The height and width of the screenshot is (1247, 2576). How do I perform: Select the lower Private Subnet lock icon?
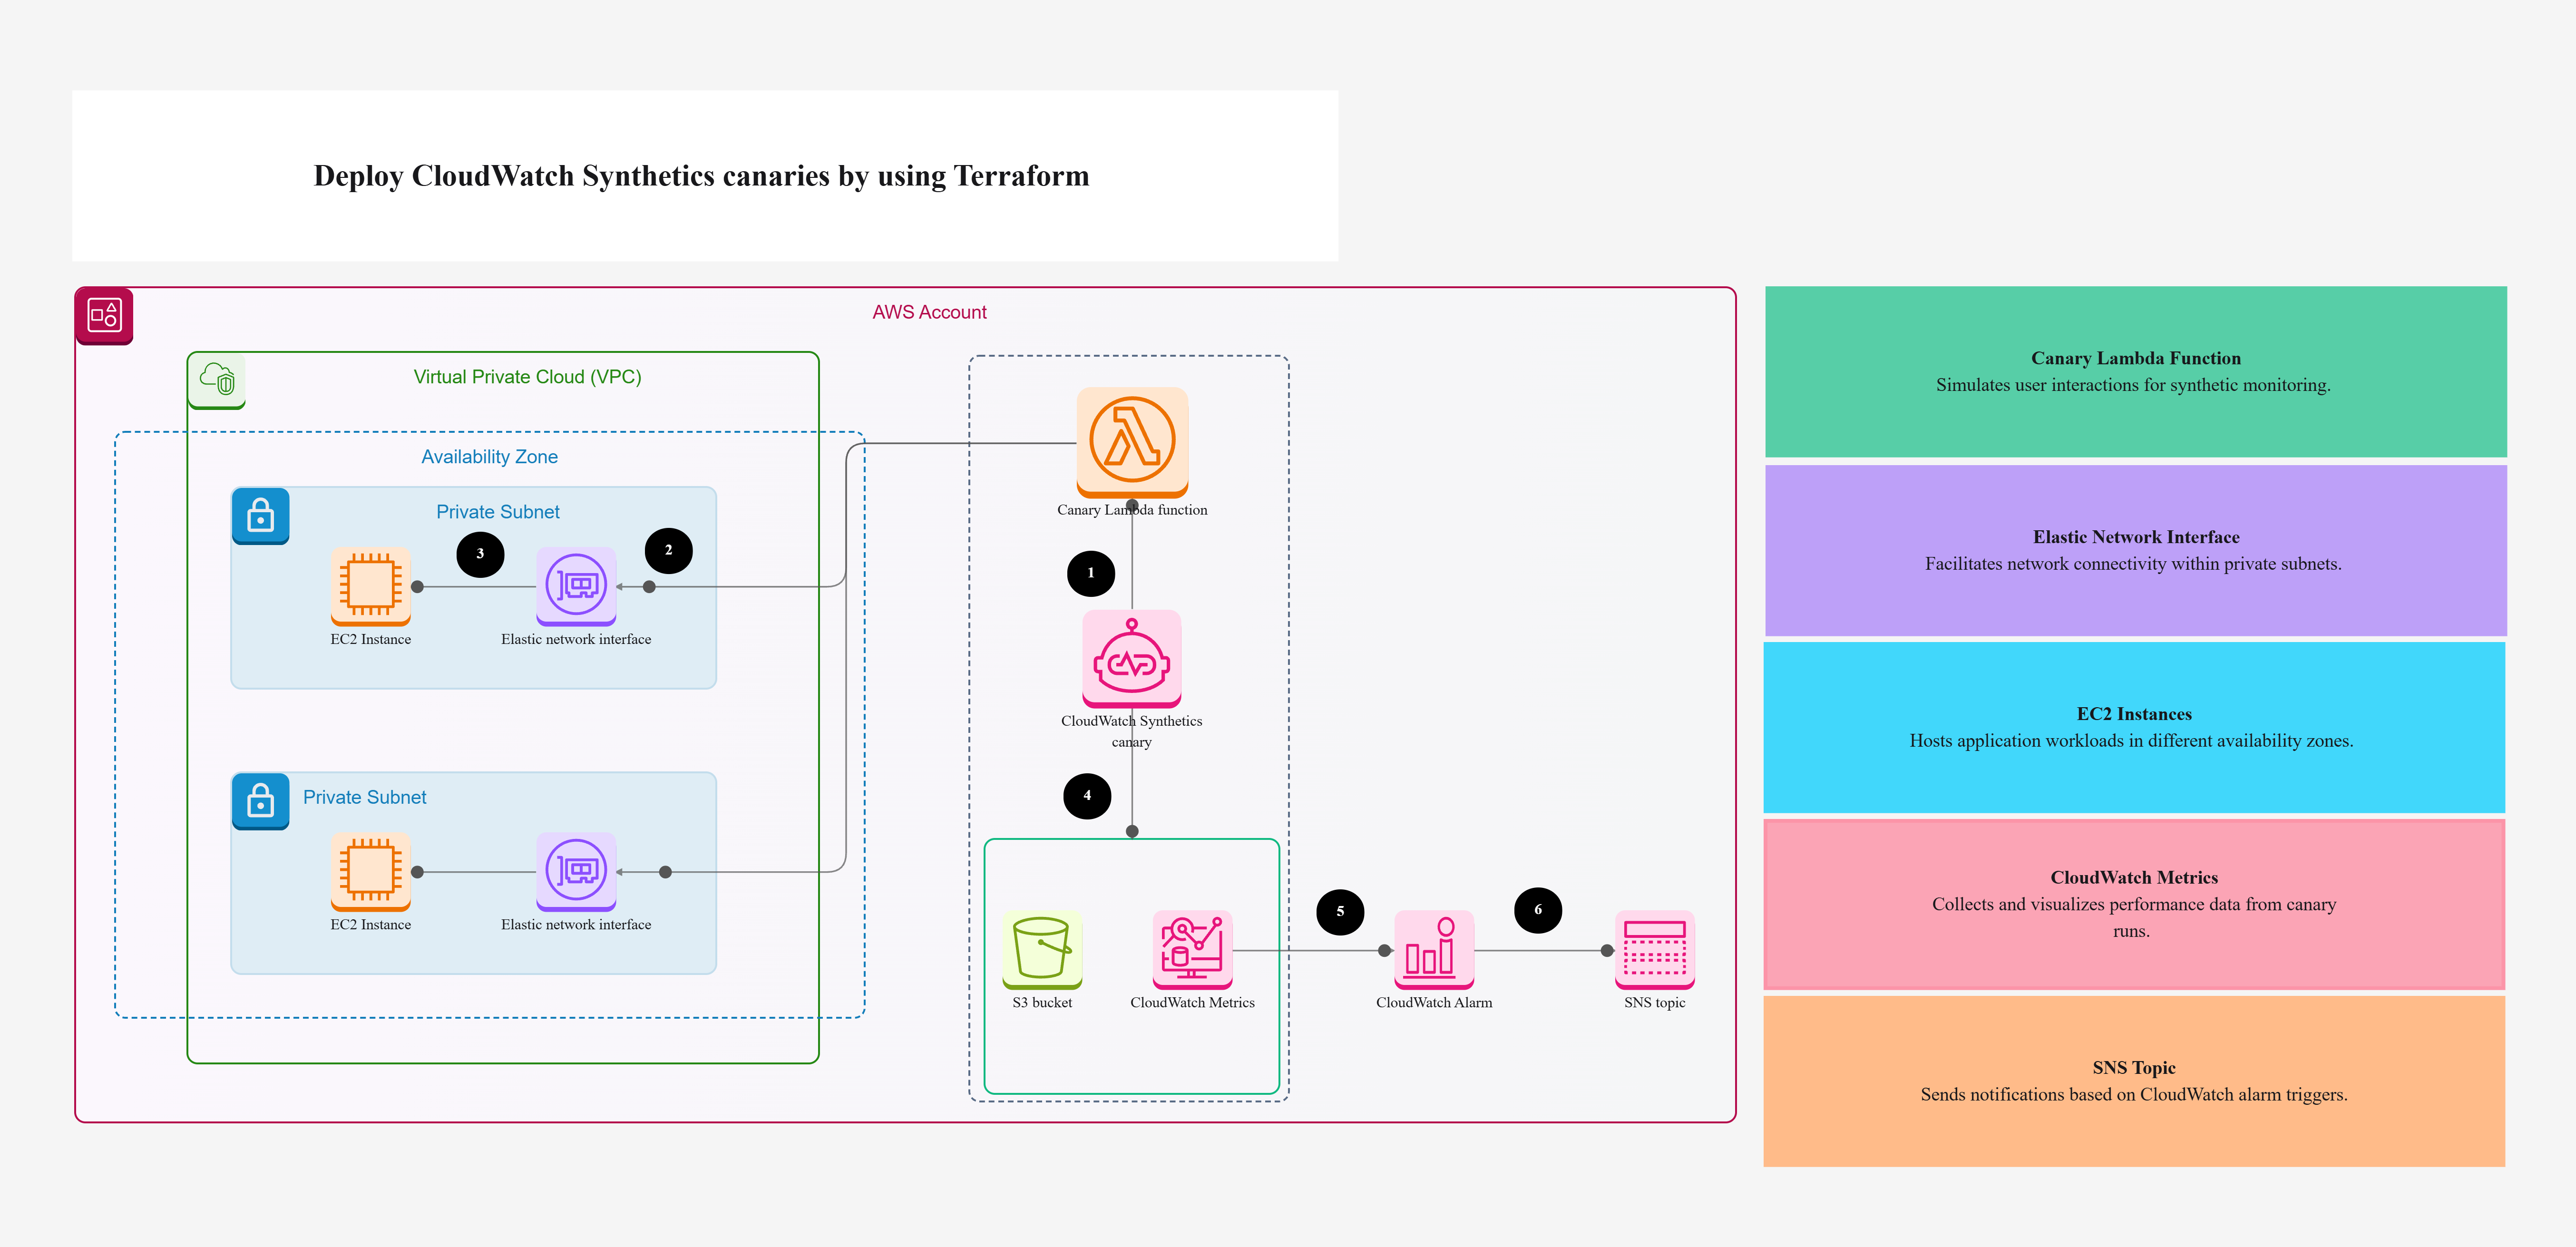(x=261, y=801)
